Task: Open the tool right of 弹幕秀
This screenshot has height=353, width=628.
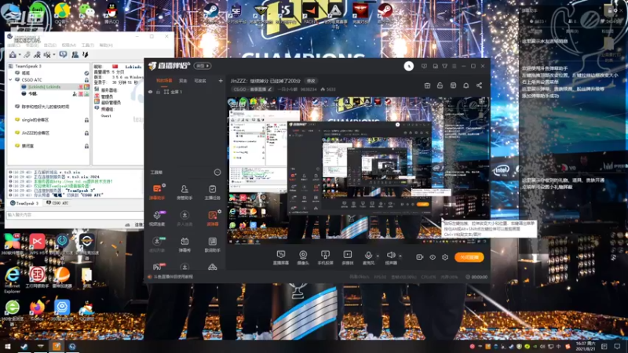Action: pos(212,244)
